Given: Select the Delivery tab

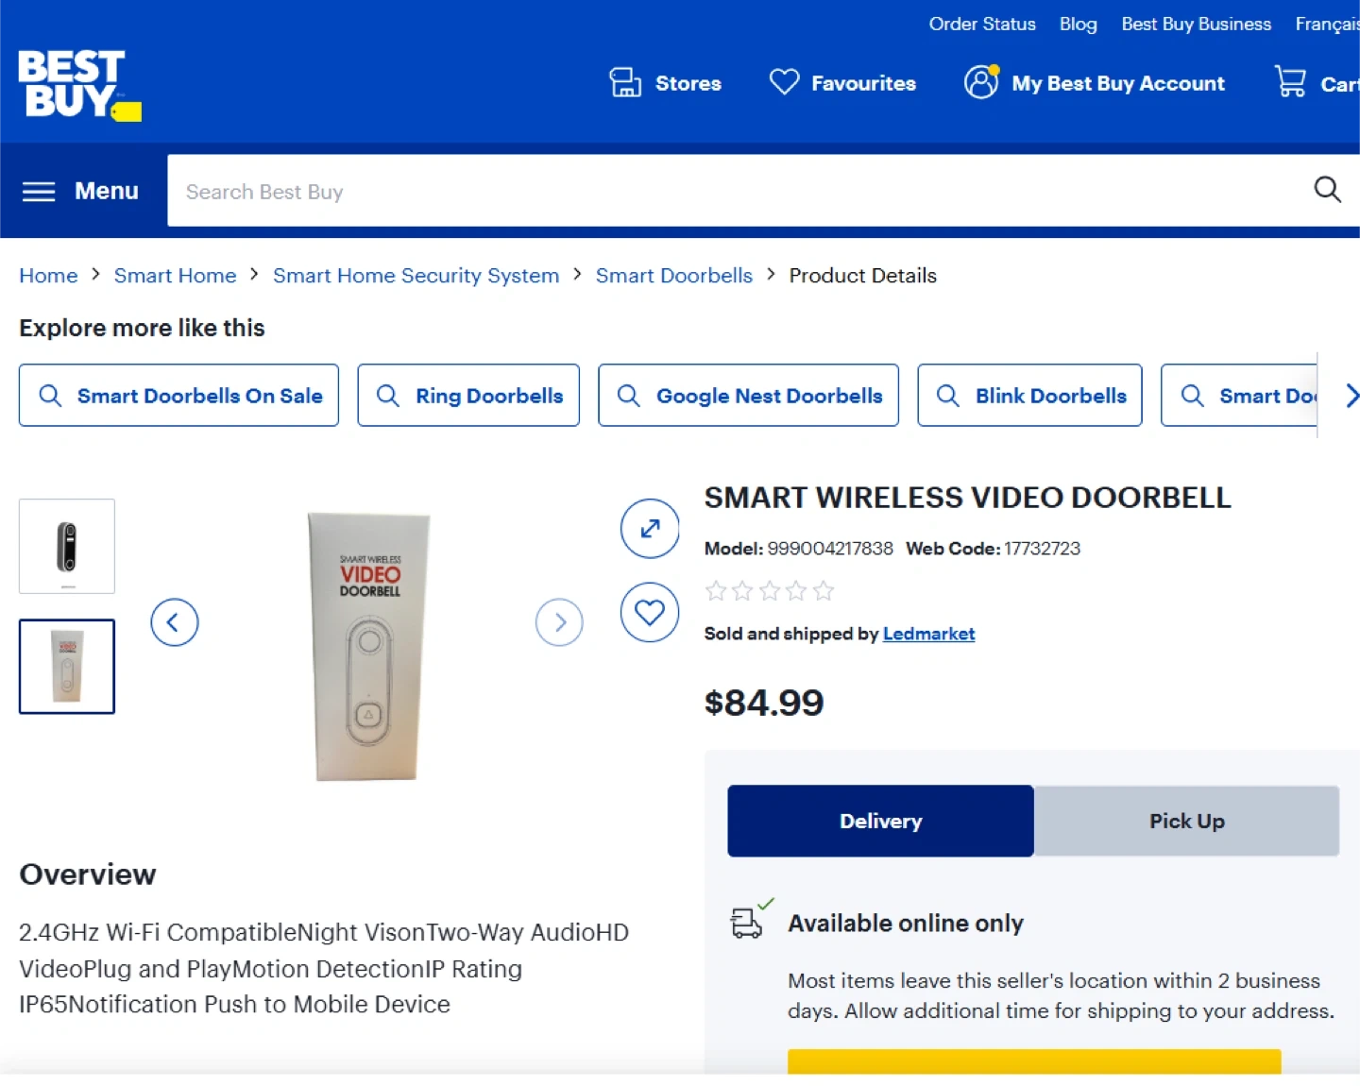Looking at the screenshot, I should (880, 821).
